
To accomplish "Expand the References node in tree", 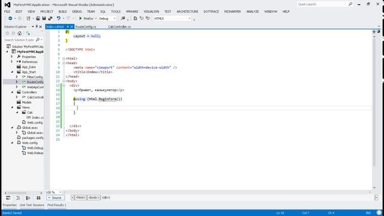I will click(x=12, y=62).
